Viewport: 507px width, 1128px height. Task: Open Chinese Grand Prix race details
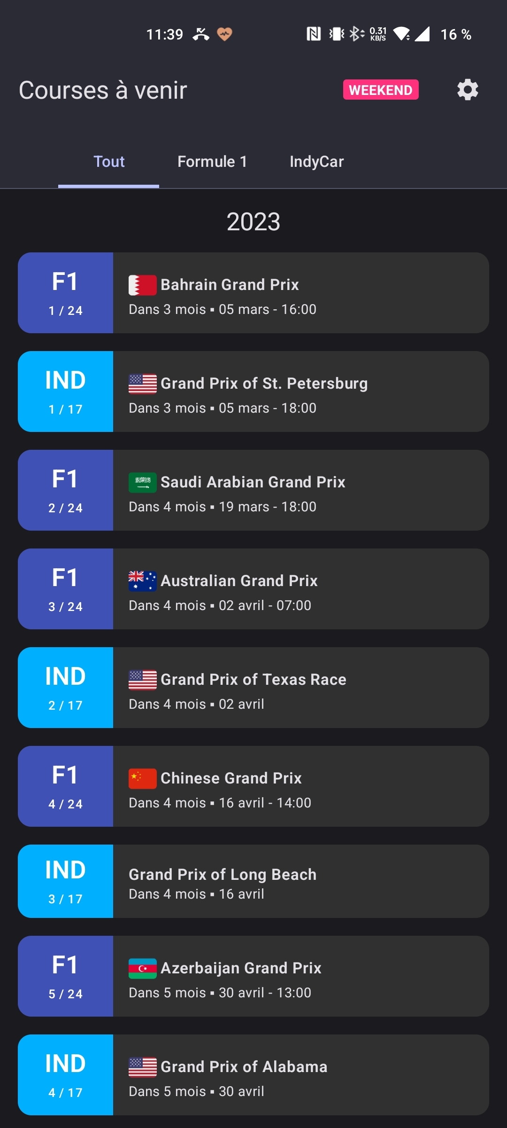300,787
